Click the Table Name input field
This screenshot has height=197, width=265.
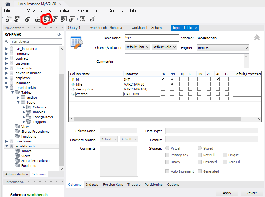(152, 38)
